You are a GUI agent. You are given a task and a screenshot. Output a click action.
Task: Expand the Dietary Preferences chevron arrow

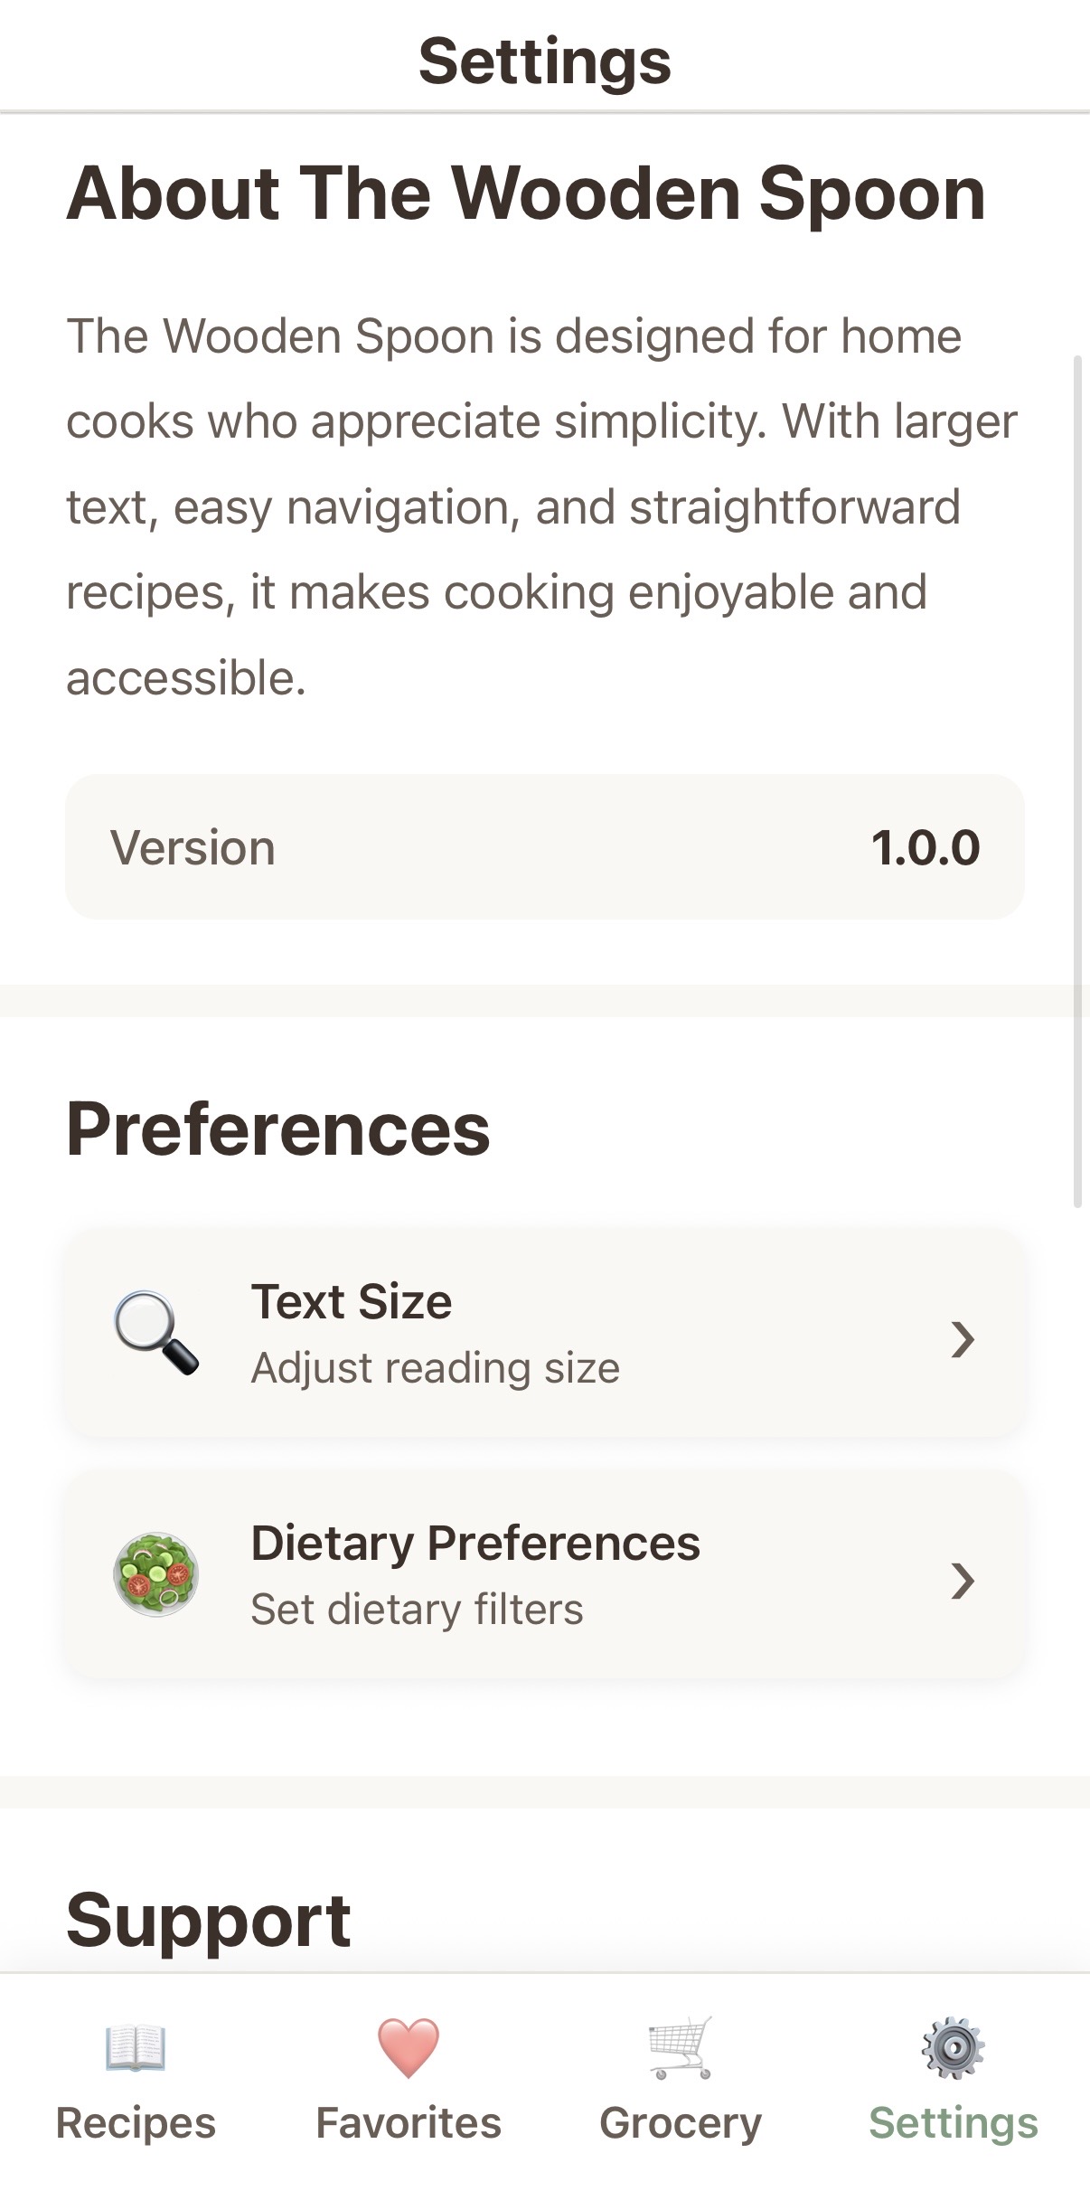point(963,1581)
